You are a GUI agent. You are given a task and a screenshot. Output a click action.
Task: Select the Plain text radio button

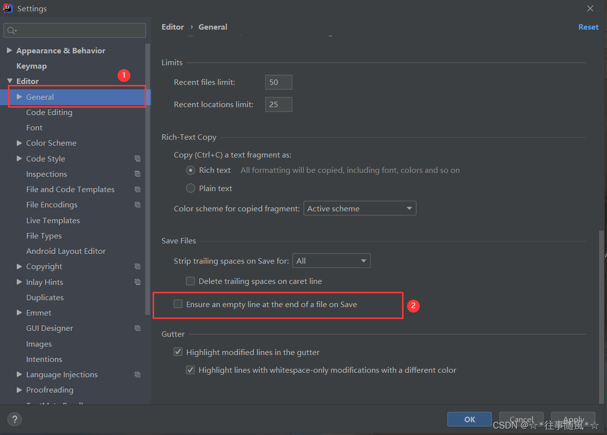191,188
